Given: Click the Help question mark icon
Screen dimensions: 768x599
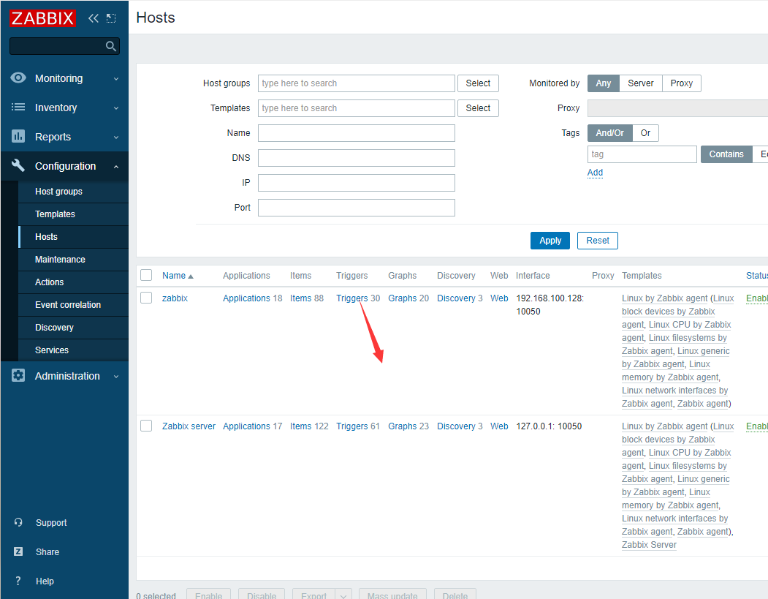Looking at the screenshot, I should coord(18,581).
